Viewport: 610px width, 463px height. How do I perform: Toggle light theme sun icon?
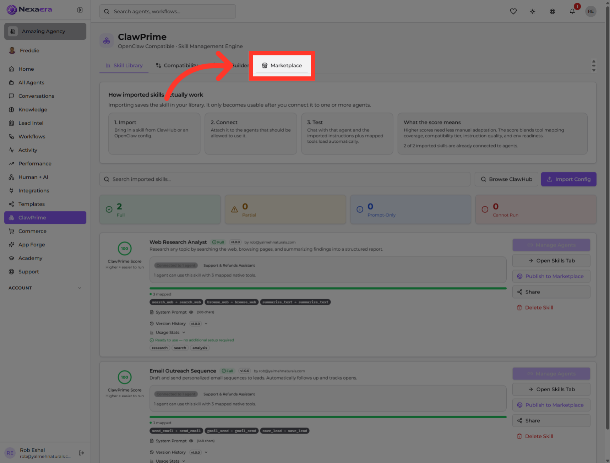pyautogui.click(x=533, y=11)
